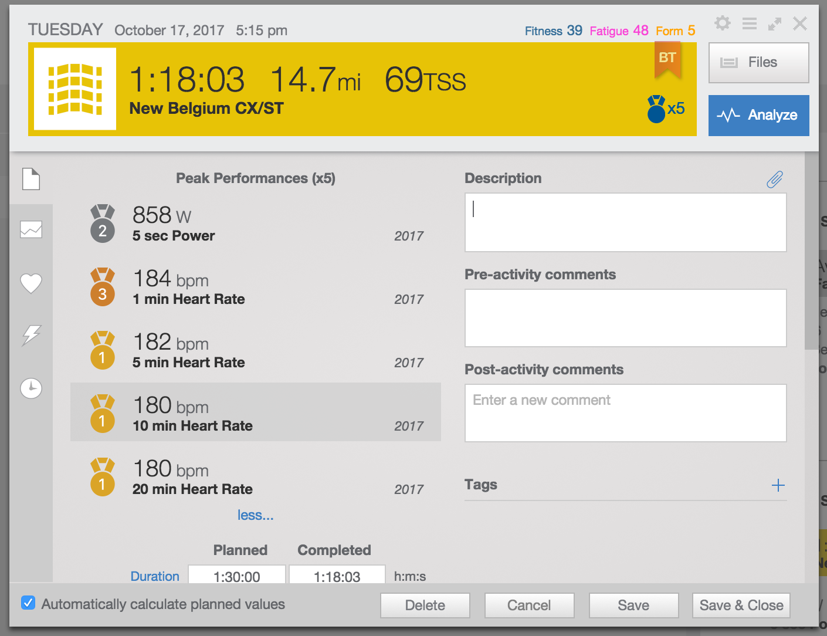The width and height of the screenshot is (827, 636).
Task: Click the silver medal for 5 sec Power
Action: (x=103, y=223)
